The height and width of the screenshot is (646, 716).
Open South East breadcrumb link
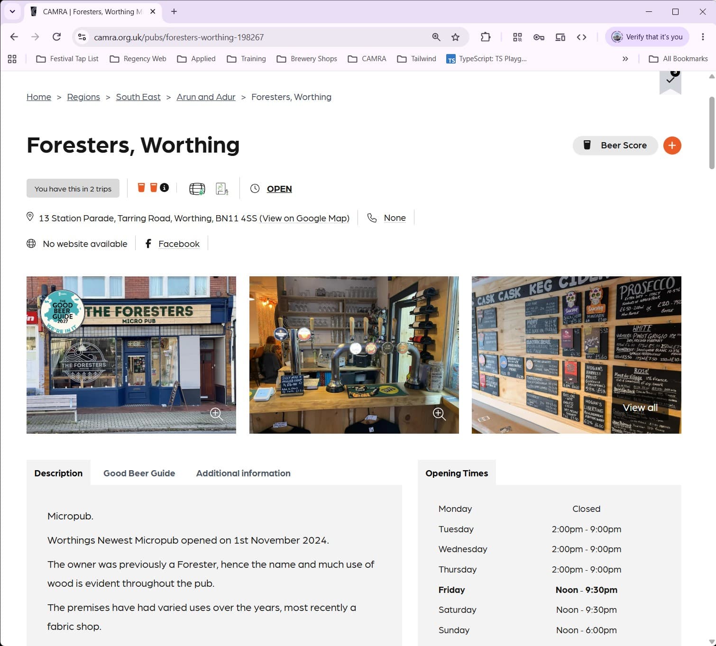pyautogui.click(x=138, y=97)
